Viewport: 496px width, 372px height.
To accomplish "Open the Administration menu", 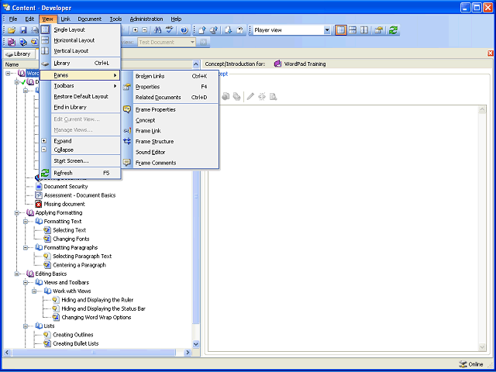I will [x=146, y=19].
